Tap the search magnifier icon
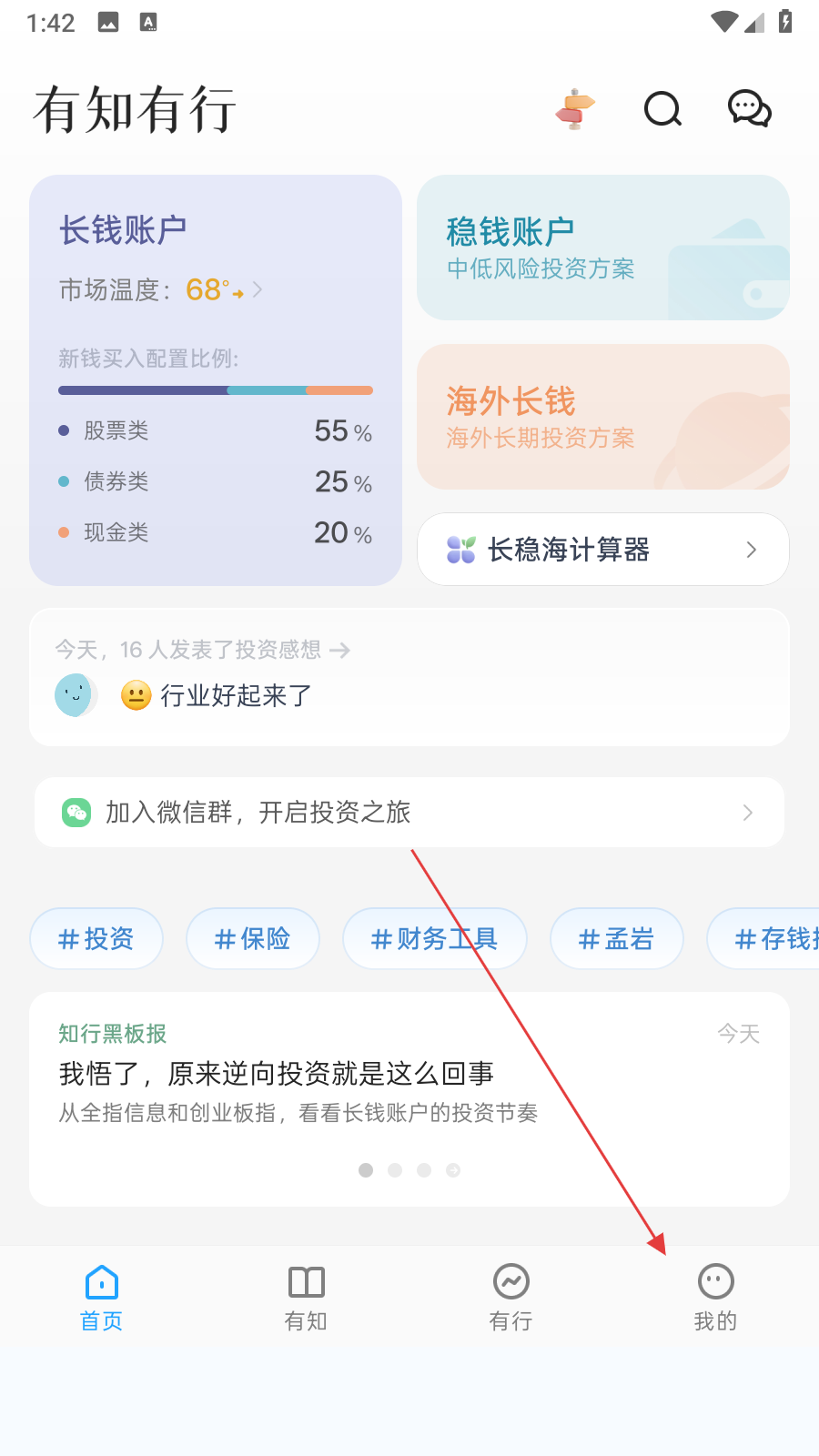 [x=662, y=109]
